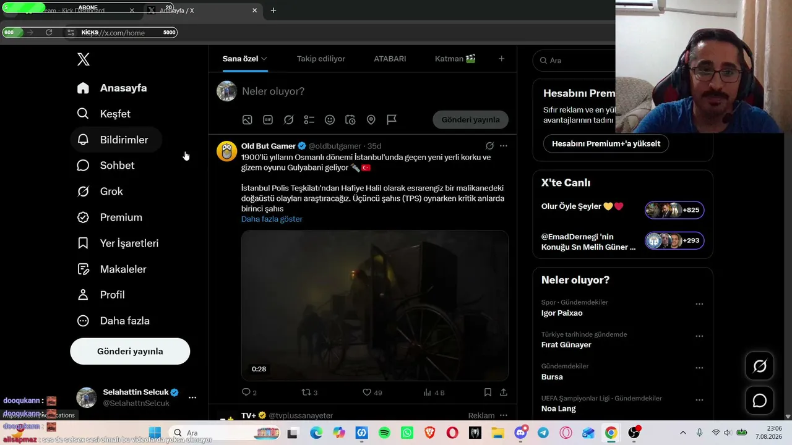
Task: Open new browser tab with plus
Action: pyautogui.click(x=273, y=11)
